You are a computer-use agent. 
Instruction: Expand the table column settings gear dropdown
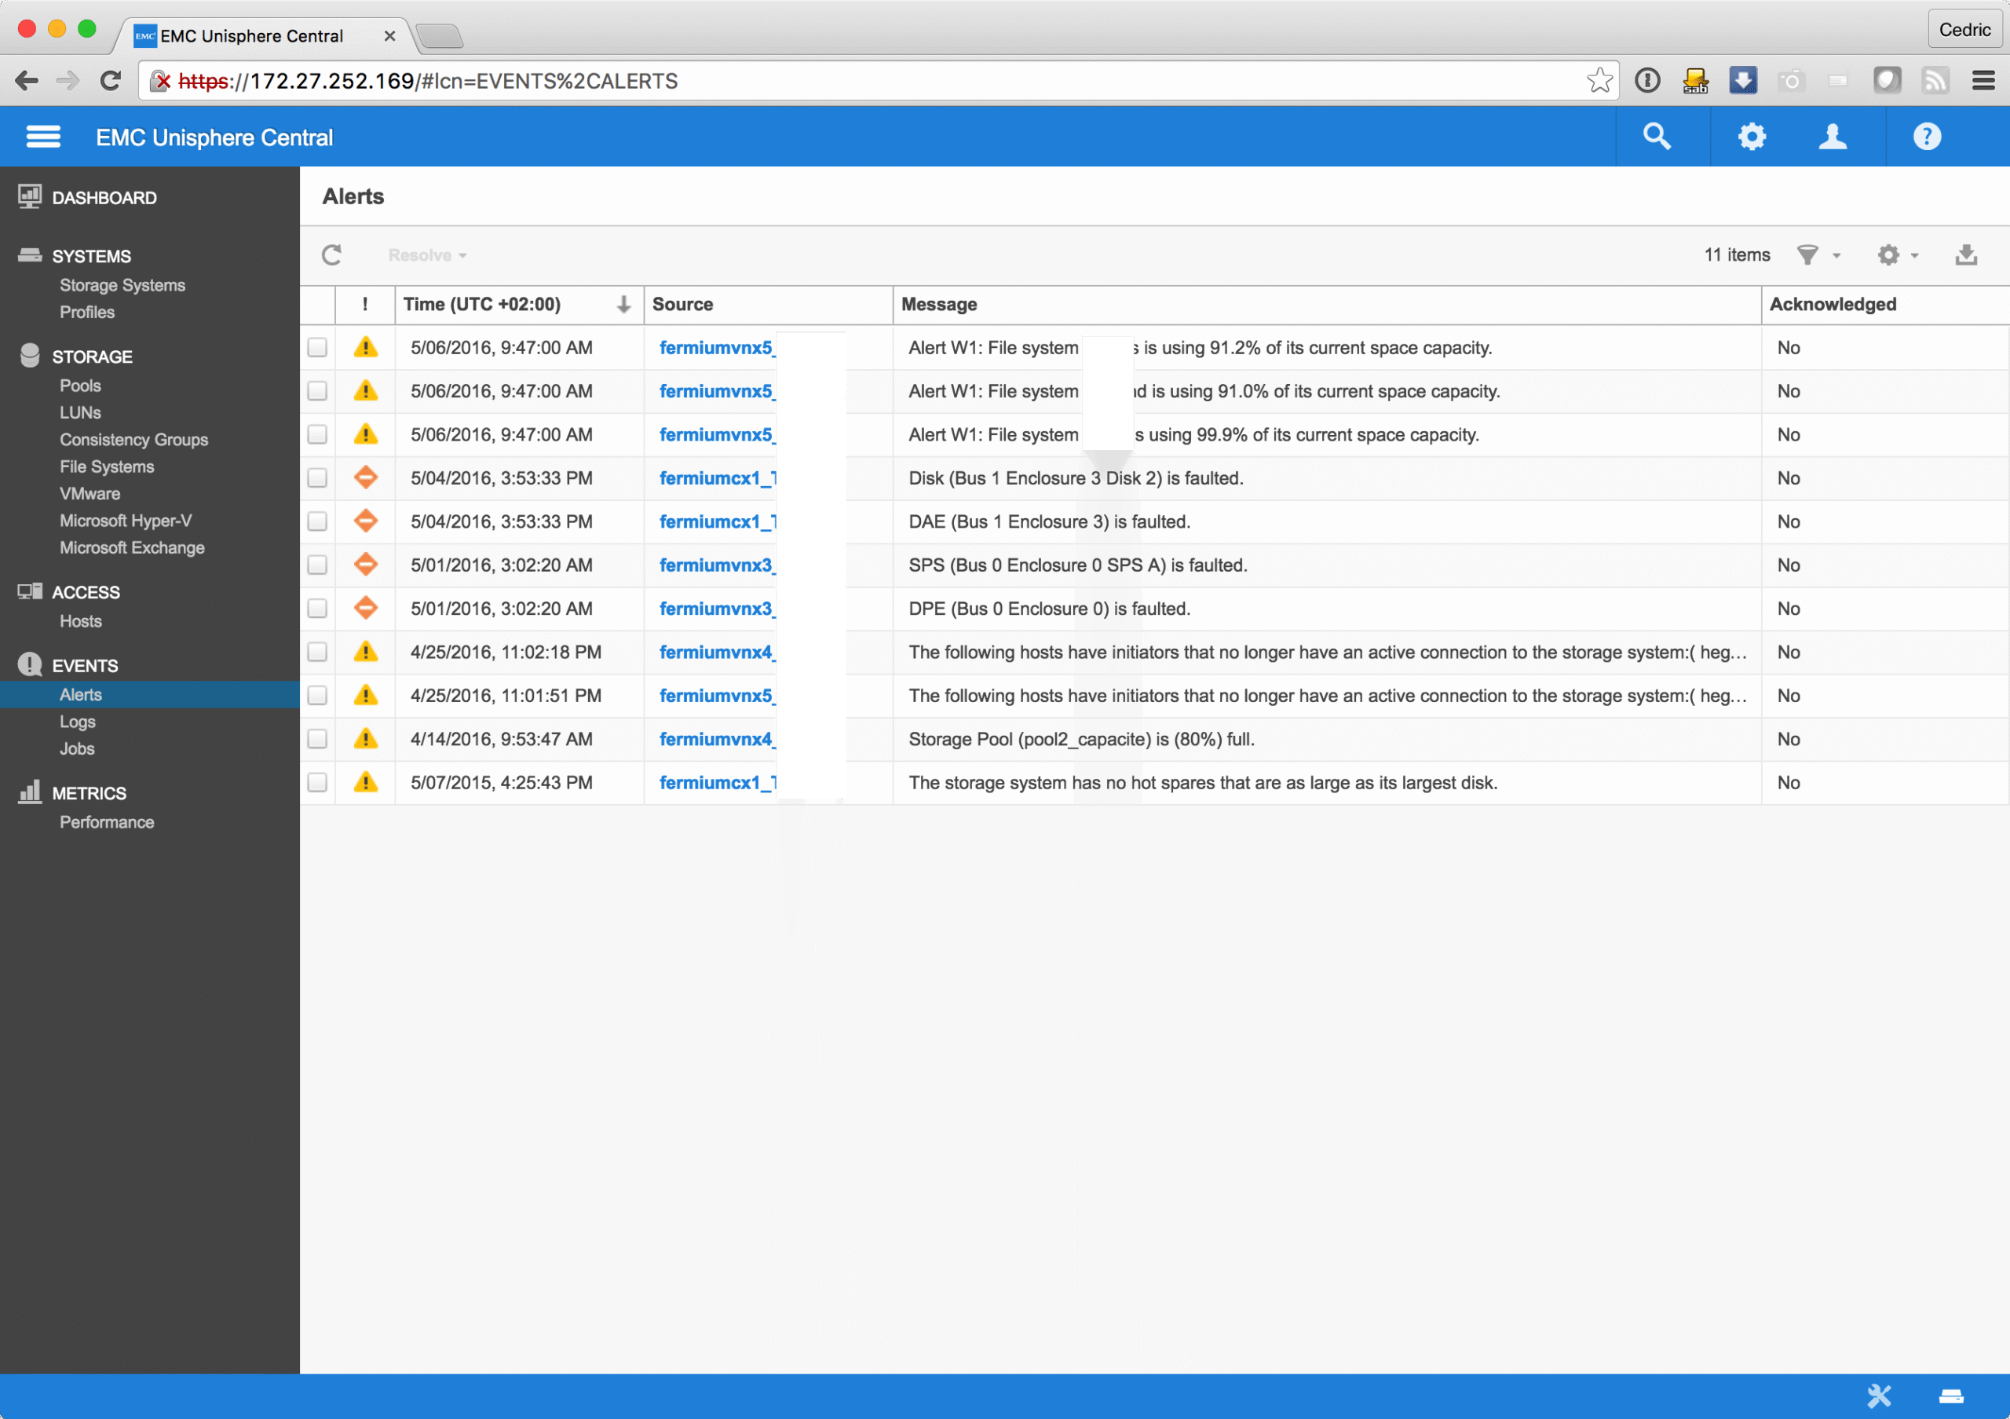(1897, 254)
